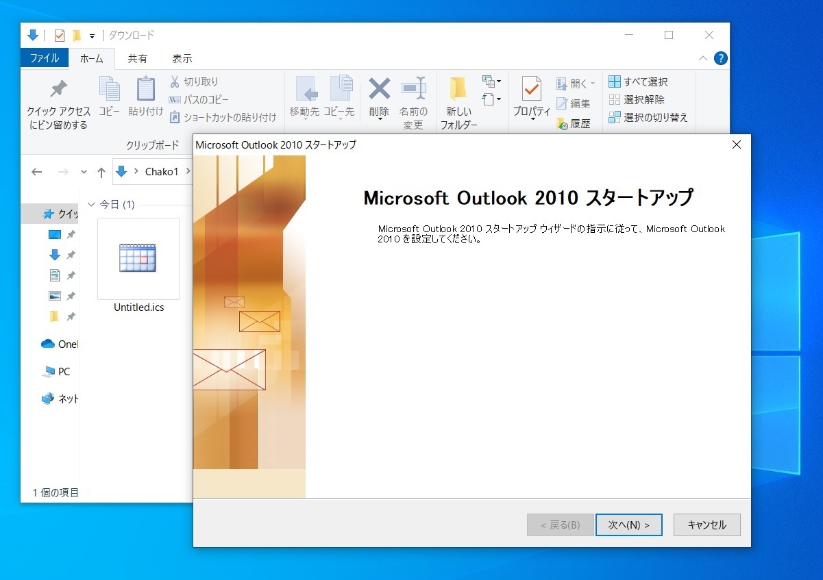The height and width of the screenshot is (580, 823).
Task: Click History (履歴) in ribbon
Action: 574,124
